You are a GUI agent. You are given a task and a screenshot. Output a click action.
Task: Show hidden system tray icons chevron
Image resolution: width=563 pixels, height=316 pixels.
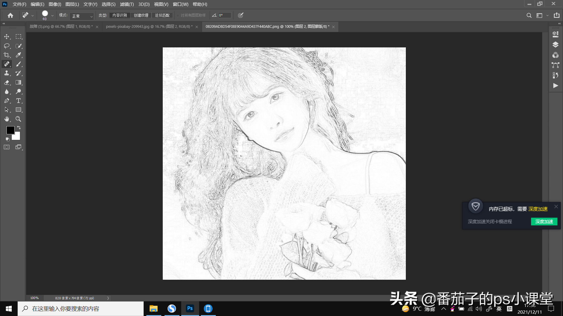[444, 309]
